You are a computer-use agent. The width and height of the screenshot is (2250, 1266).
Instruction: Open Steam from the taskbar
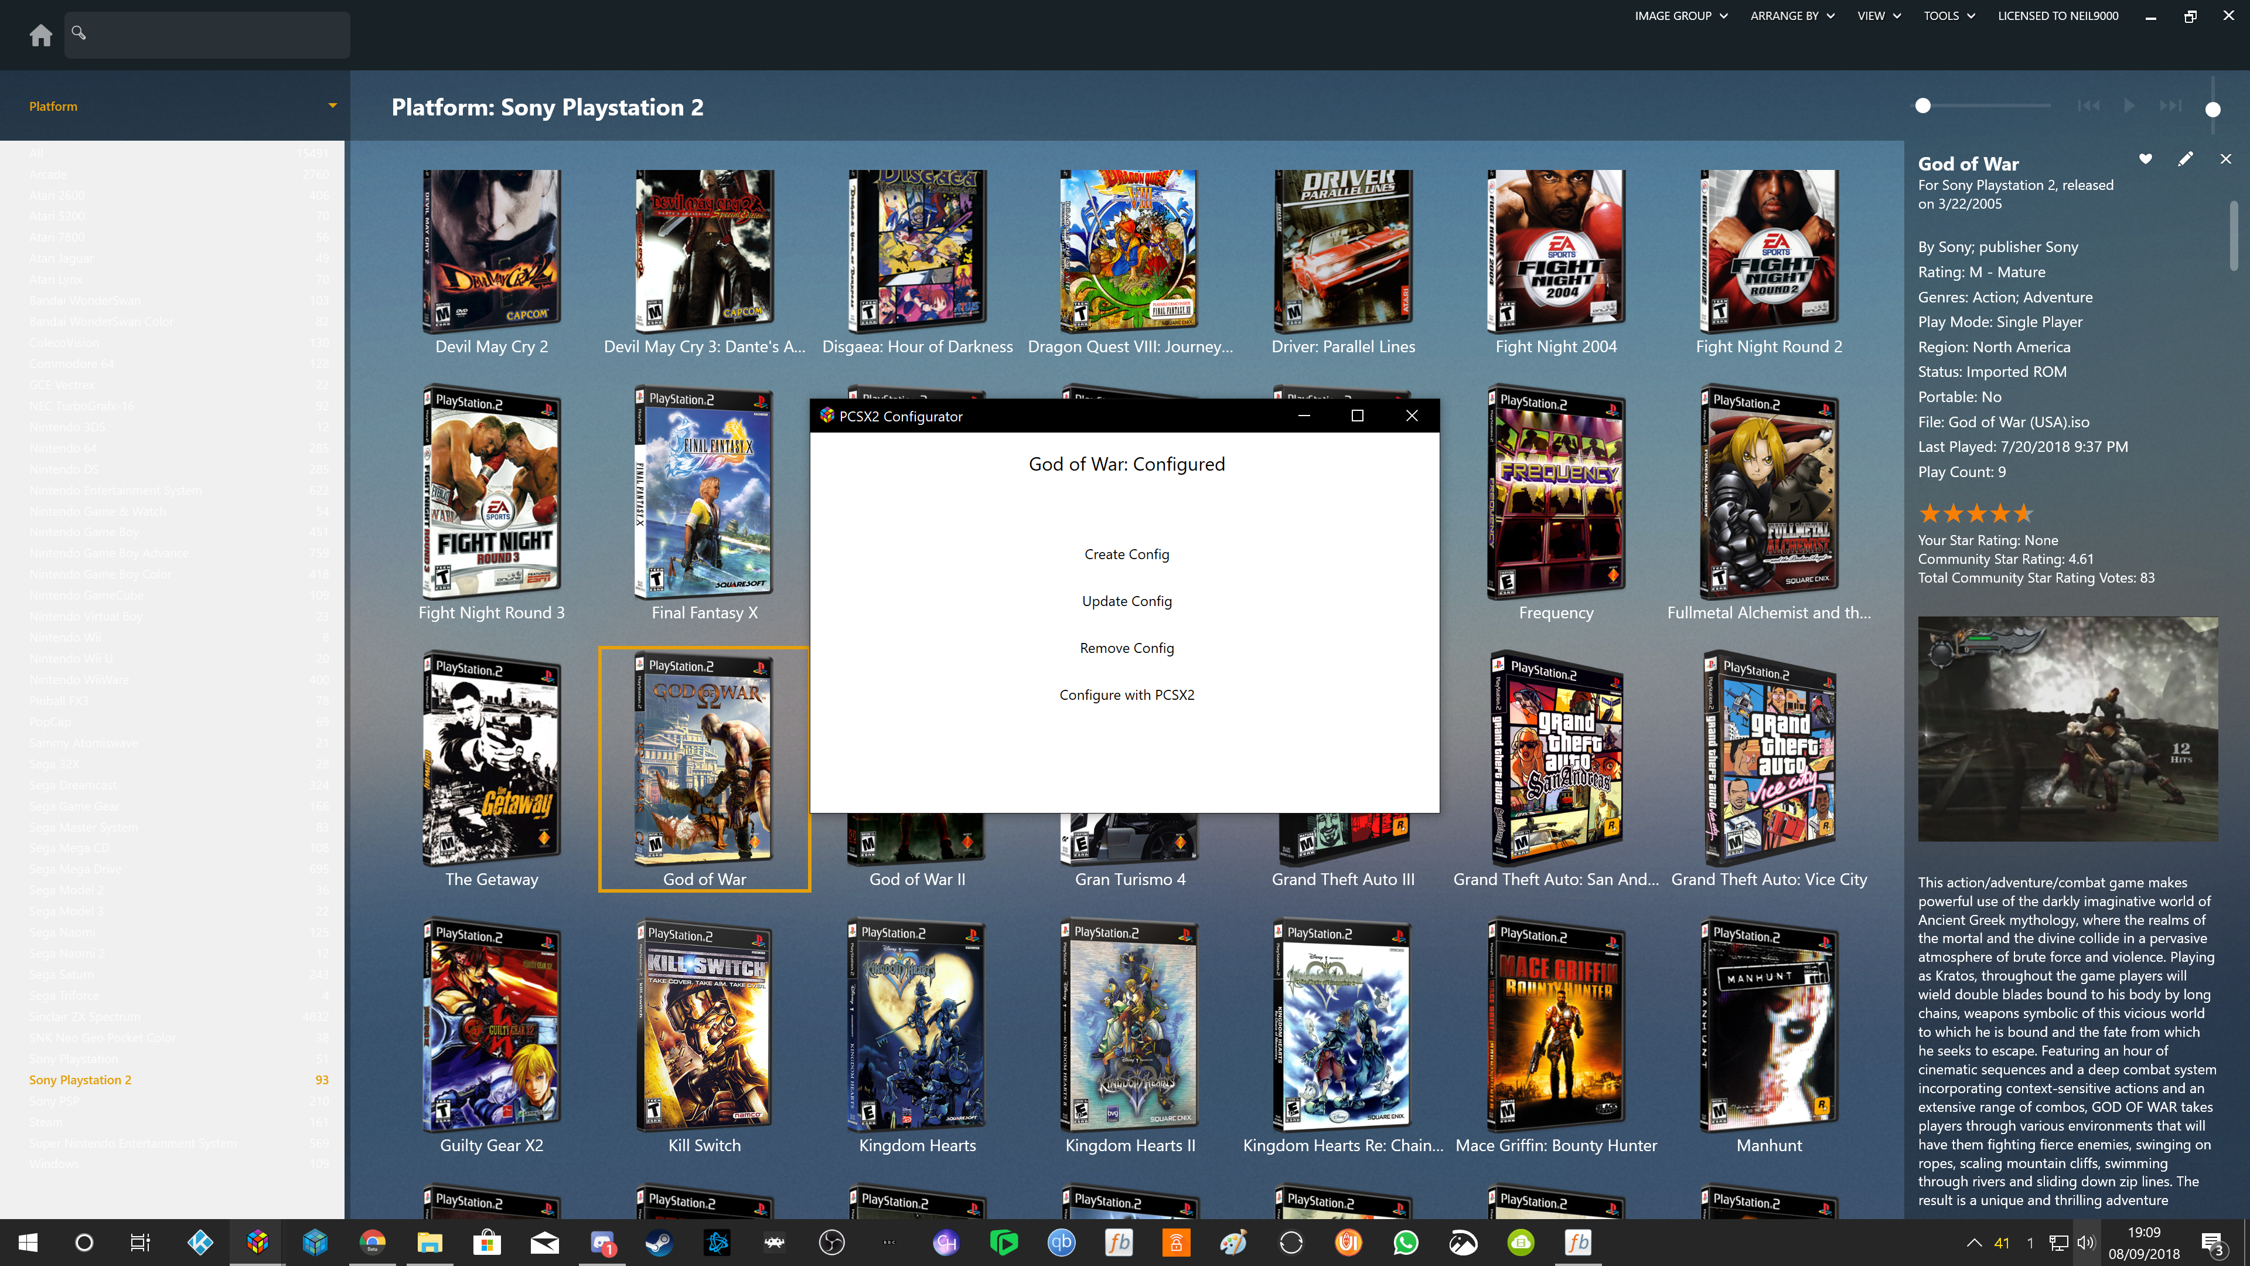659,1243
